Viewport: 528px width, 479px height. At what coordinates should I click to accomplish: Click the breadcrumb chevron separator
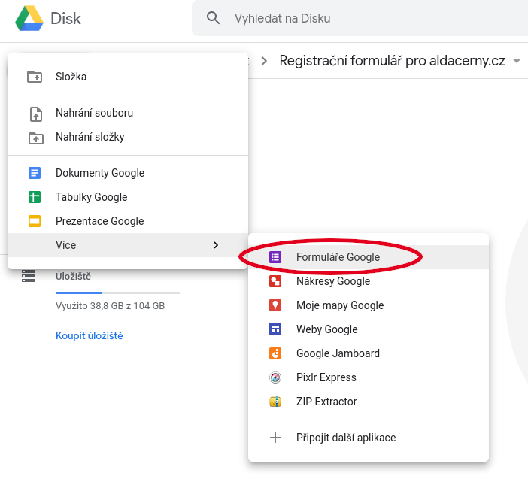point(264,61)
